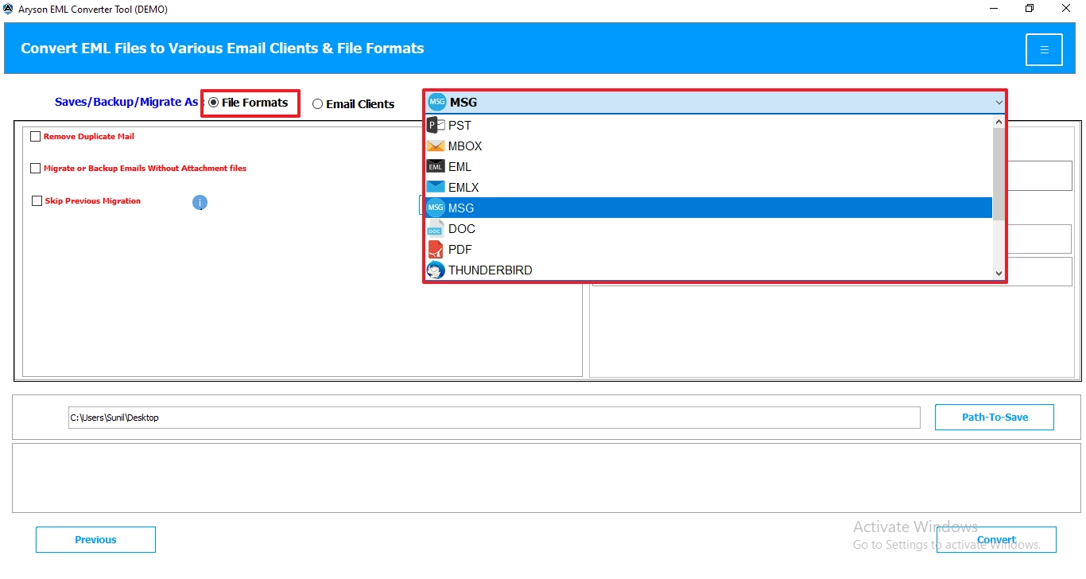Click the Thunderbird icon in the list
The image size is (1086, 579).
click(x=436, y=270)
